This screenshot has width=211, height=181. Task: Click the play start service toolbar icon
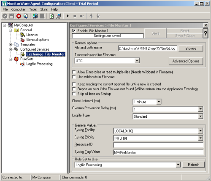pos(68,16)
